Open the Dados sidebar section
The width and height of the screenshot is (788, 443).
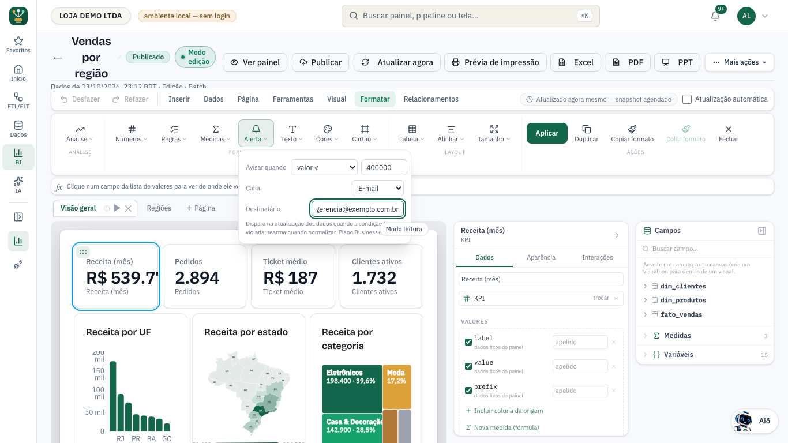coord(18,129)
